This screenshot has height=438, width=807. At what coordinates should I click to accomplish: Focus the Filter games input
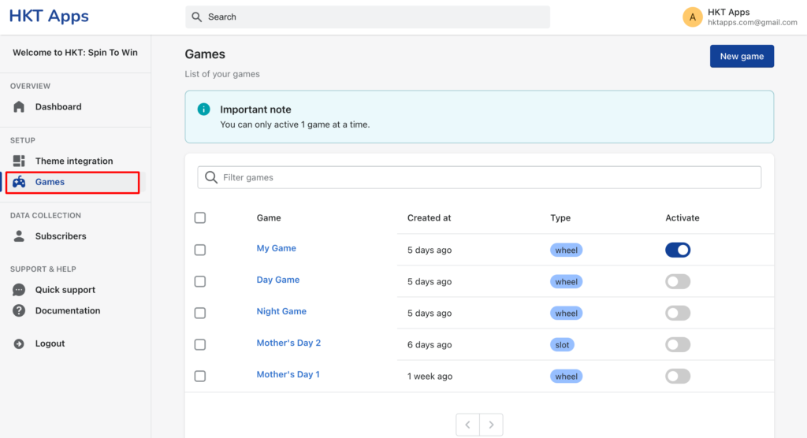479,177
